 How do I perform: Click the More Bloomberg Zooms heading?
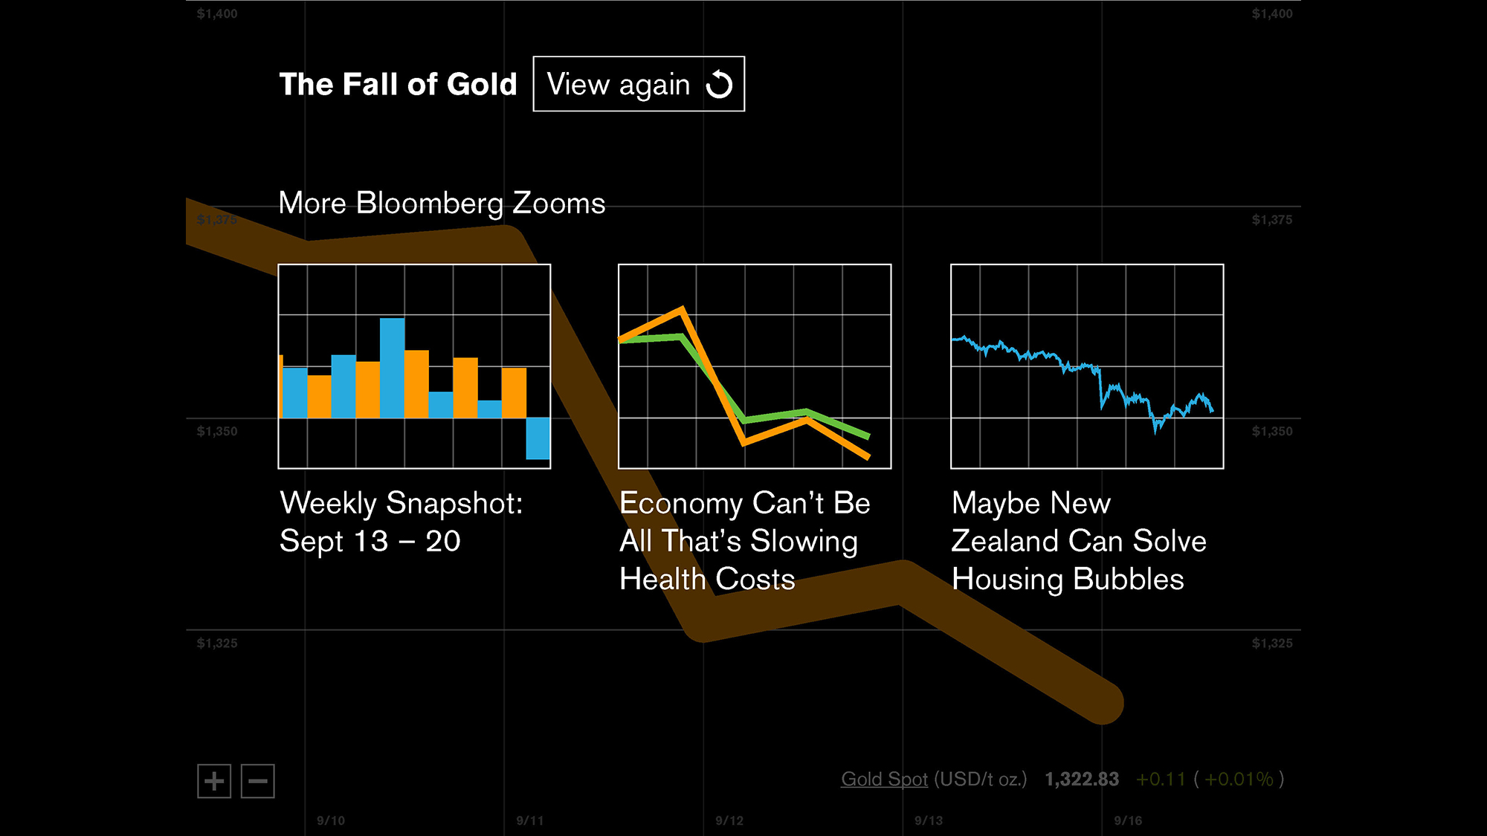tap(442, 203)
